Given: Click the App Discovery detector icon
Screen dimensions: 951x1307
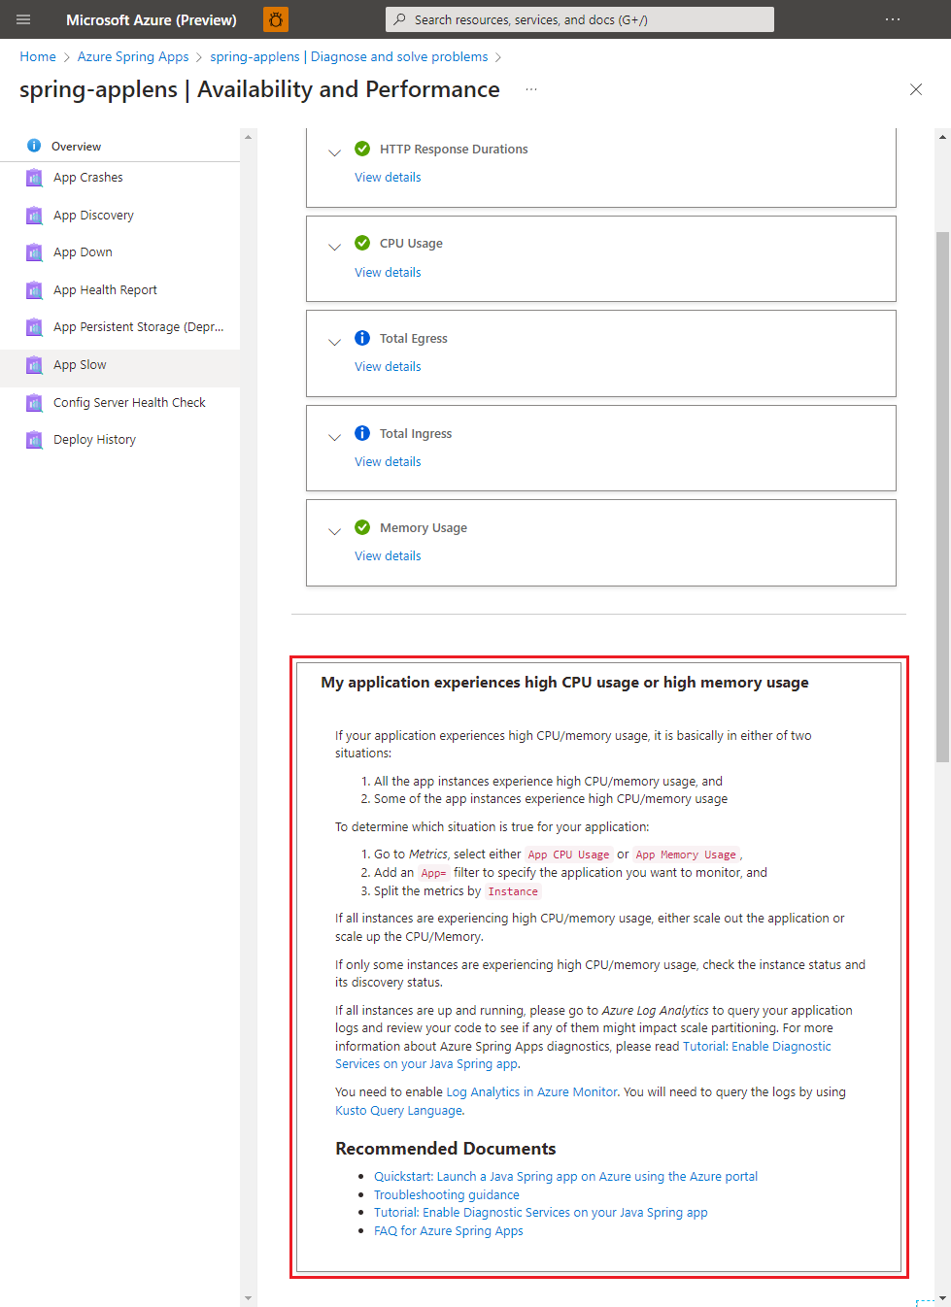Looking at the screenshot, I should [34, 216].
